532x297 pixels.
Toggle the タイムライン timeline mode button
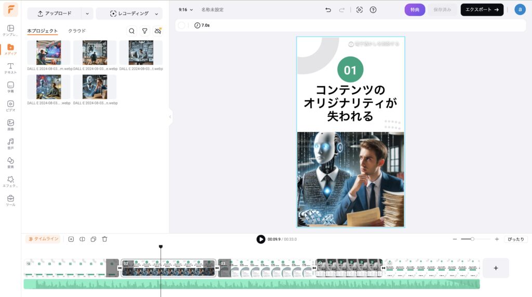click(43, 239)
